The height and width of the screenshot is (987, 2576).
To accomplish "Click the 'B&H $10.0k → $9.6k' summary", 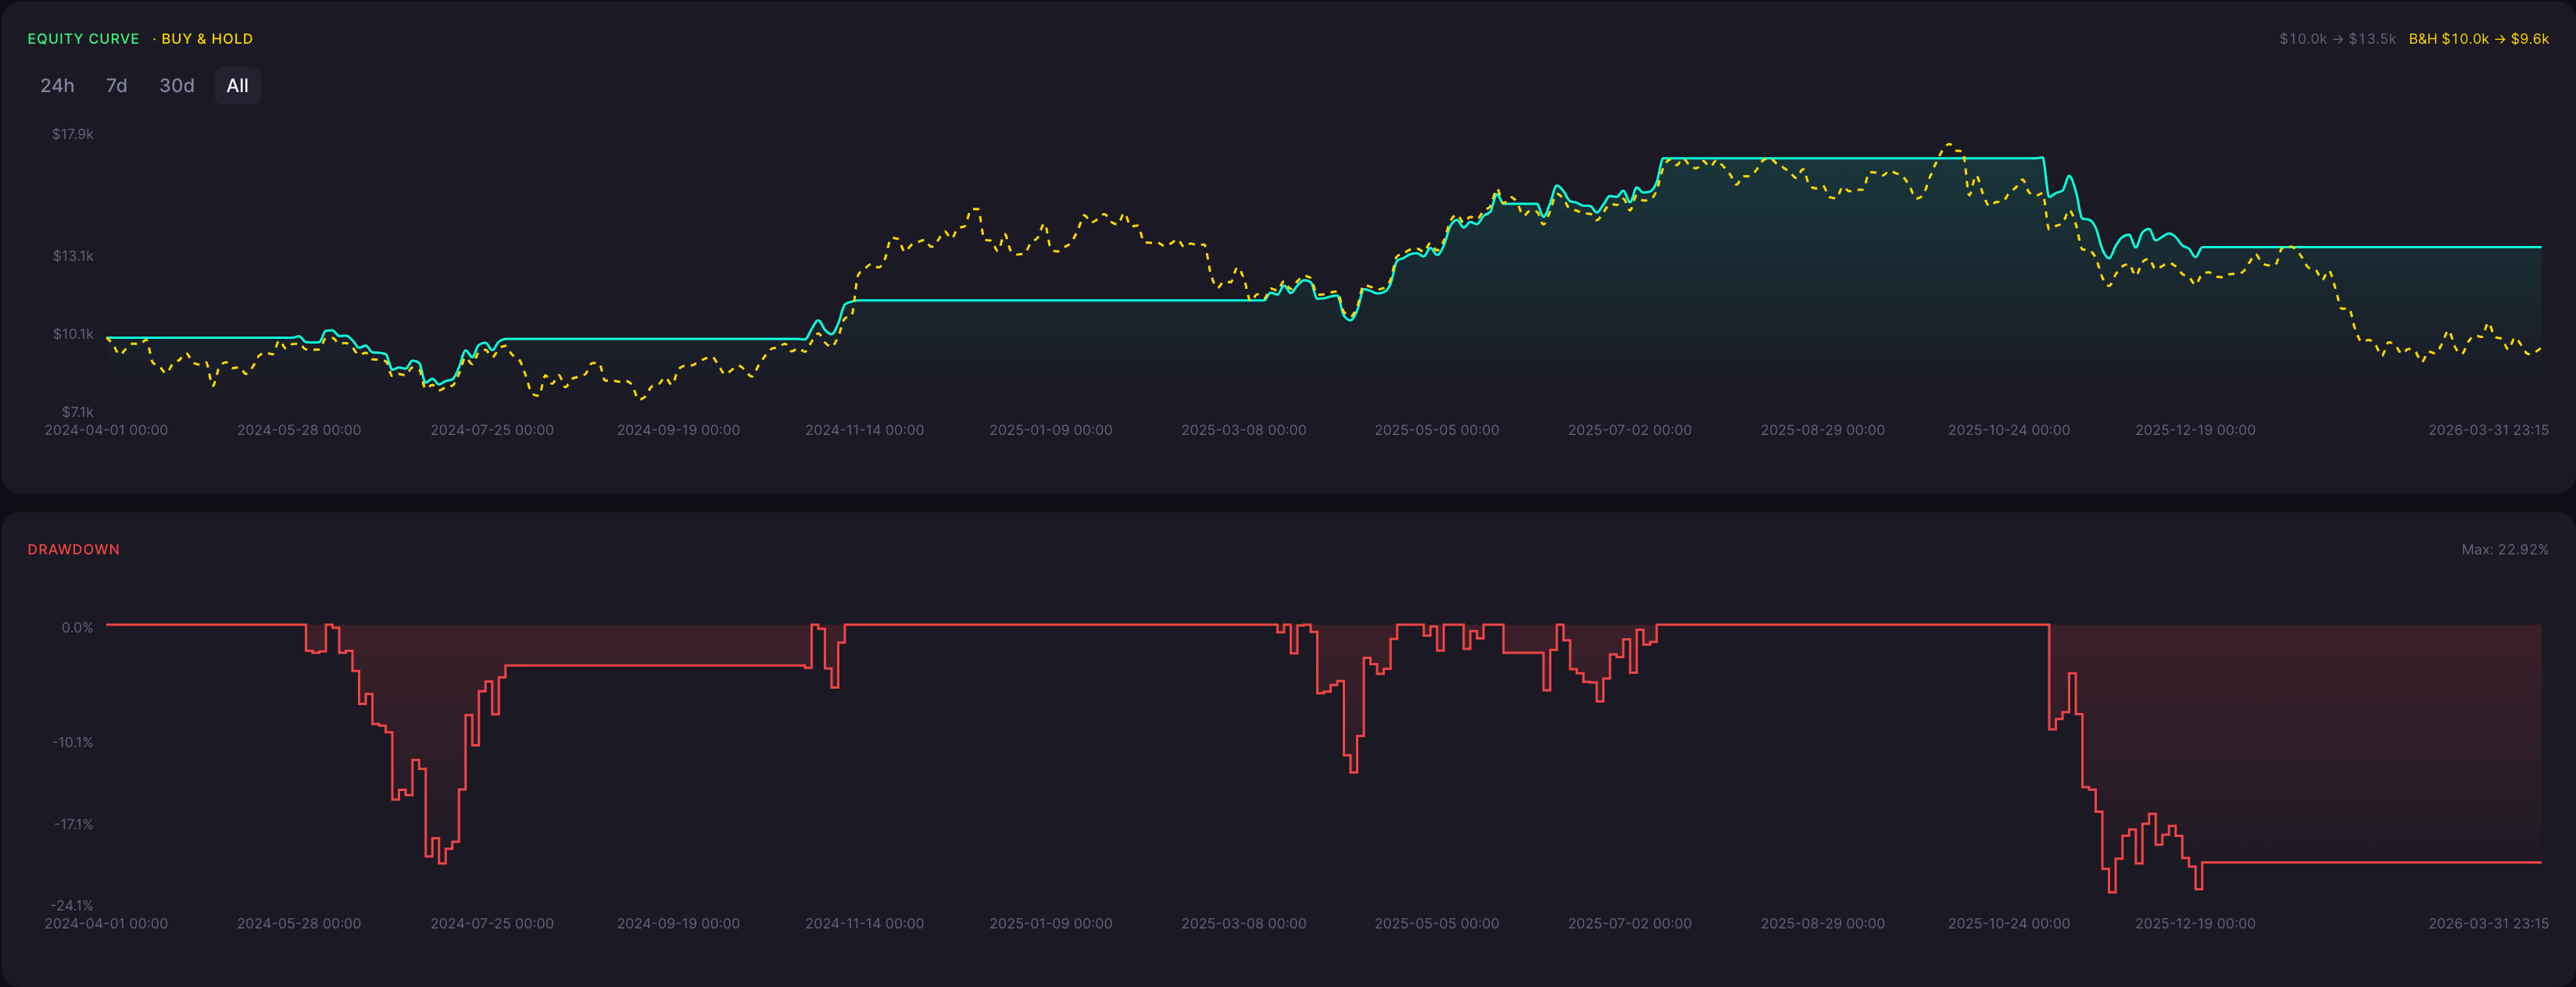I will coord(2478,39).
